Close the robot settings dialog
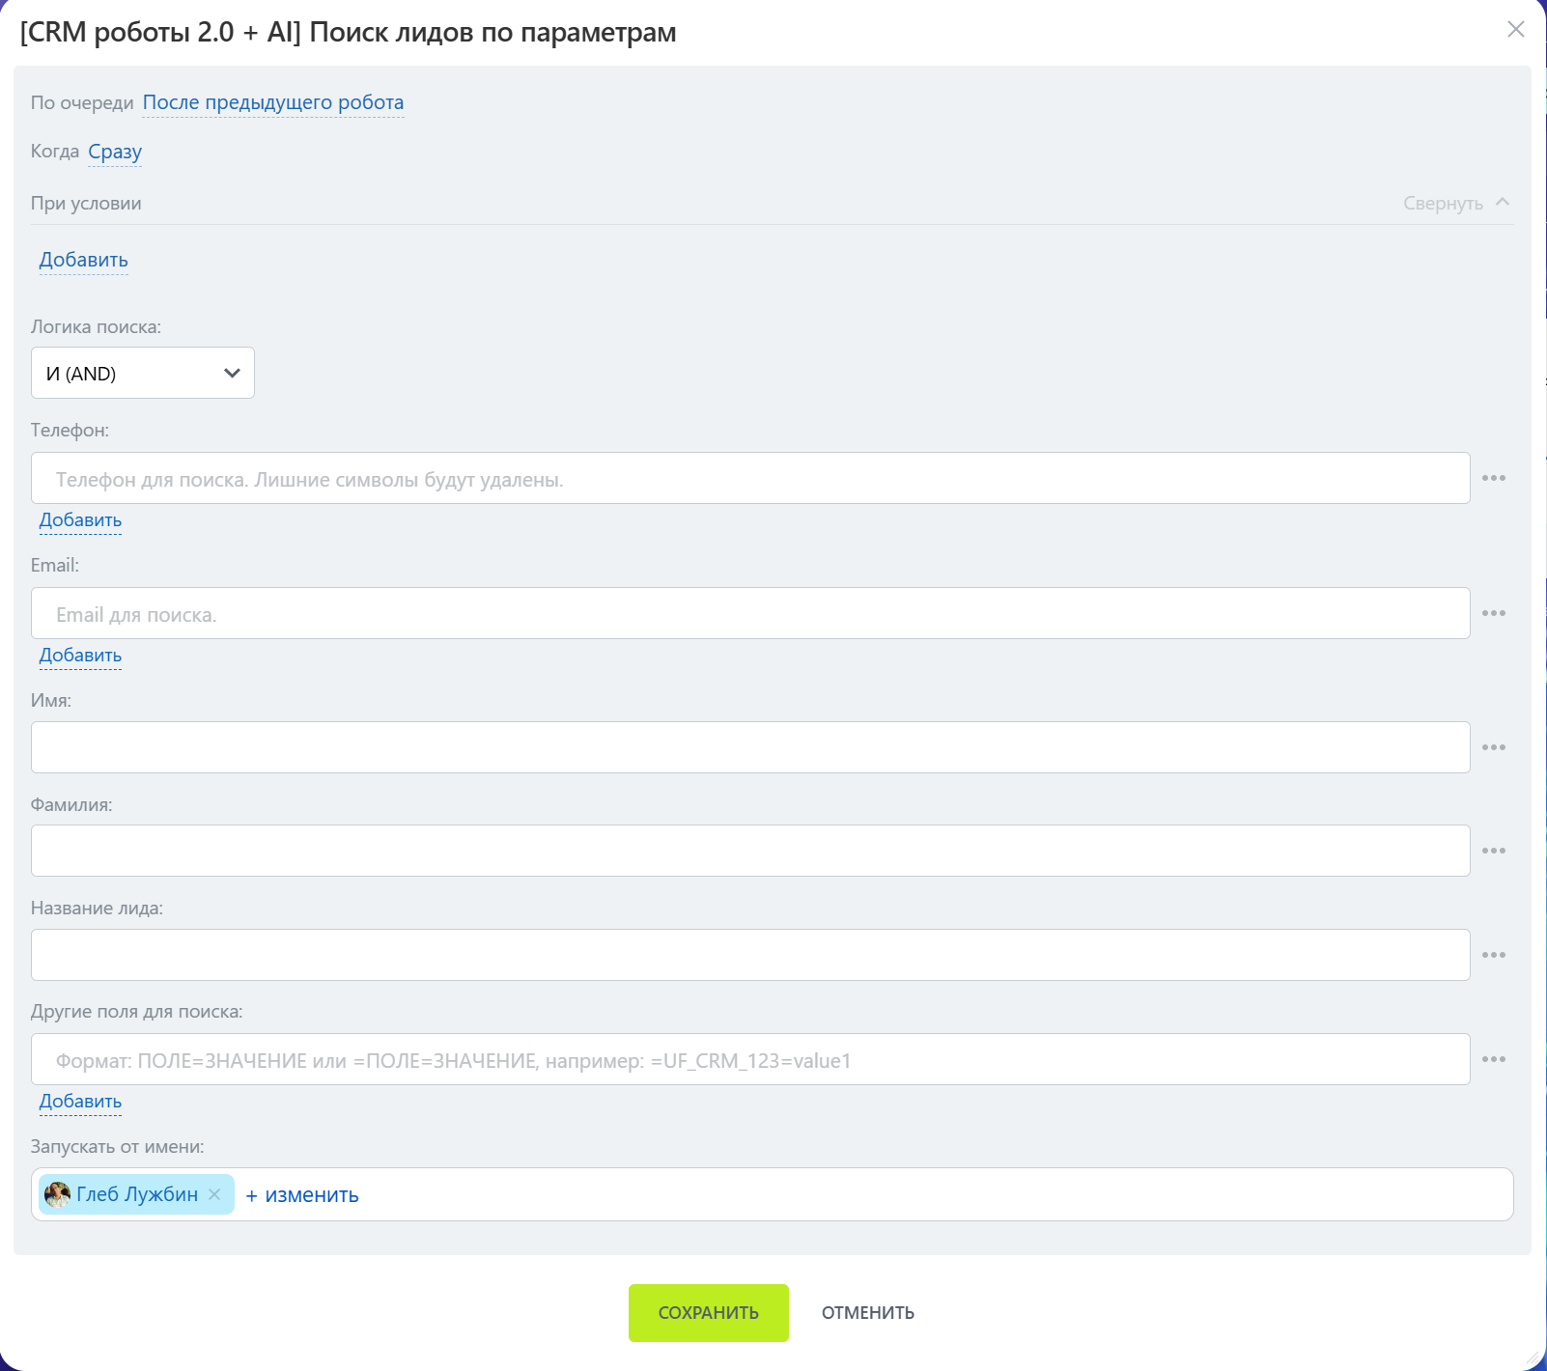The width and height of the screenshot is (1547, 1371). point(1516,29)
